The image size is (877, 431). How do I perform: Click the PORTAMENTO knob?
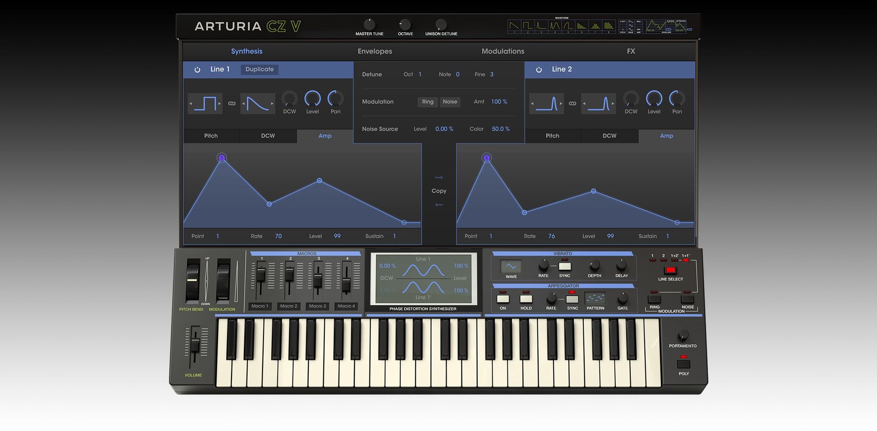(x=683, y=336)
